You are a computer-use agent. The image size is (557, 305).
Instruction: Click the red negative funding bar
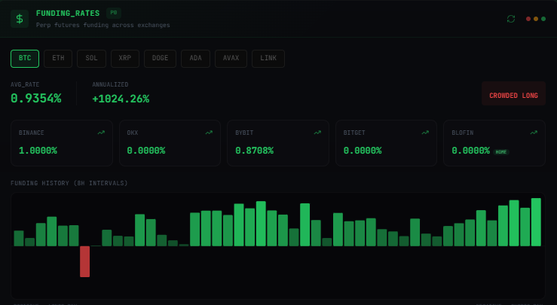pos(85,261)
